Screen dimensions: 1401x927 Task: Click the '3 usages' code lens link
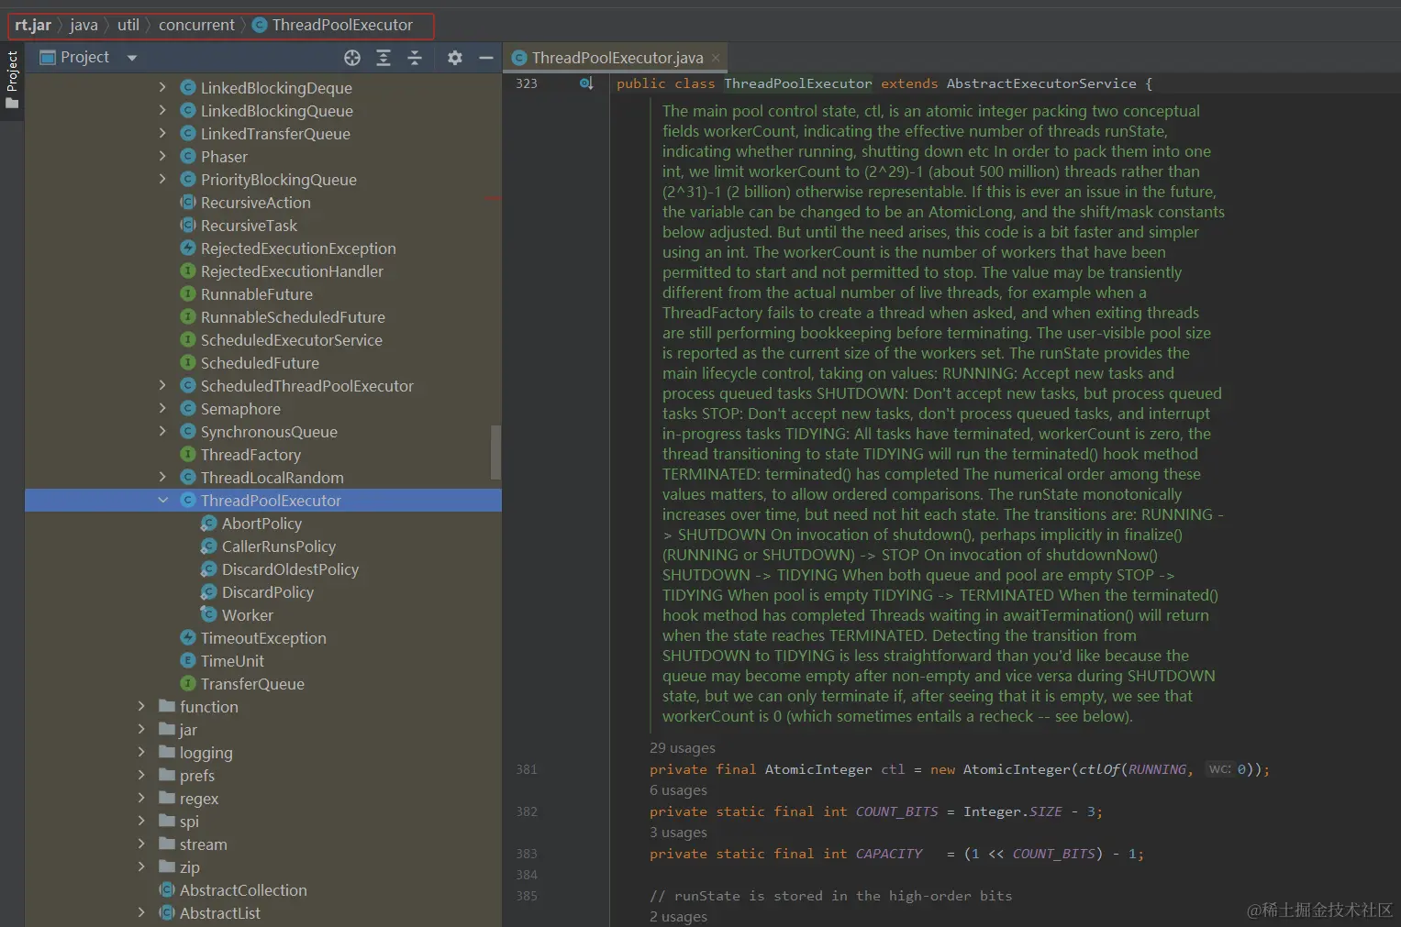[678, 833]
